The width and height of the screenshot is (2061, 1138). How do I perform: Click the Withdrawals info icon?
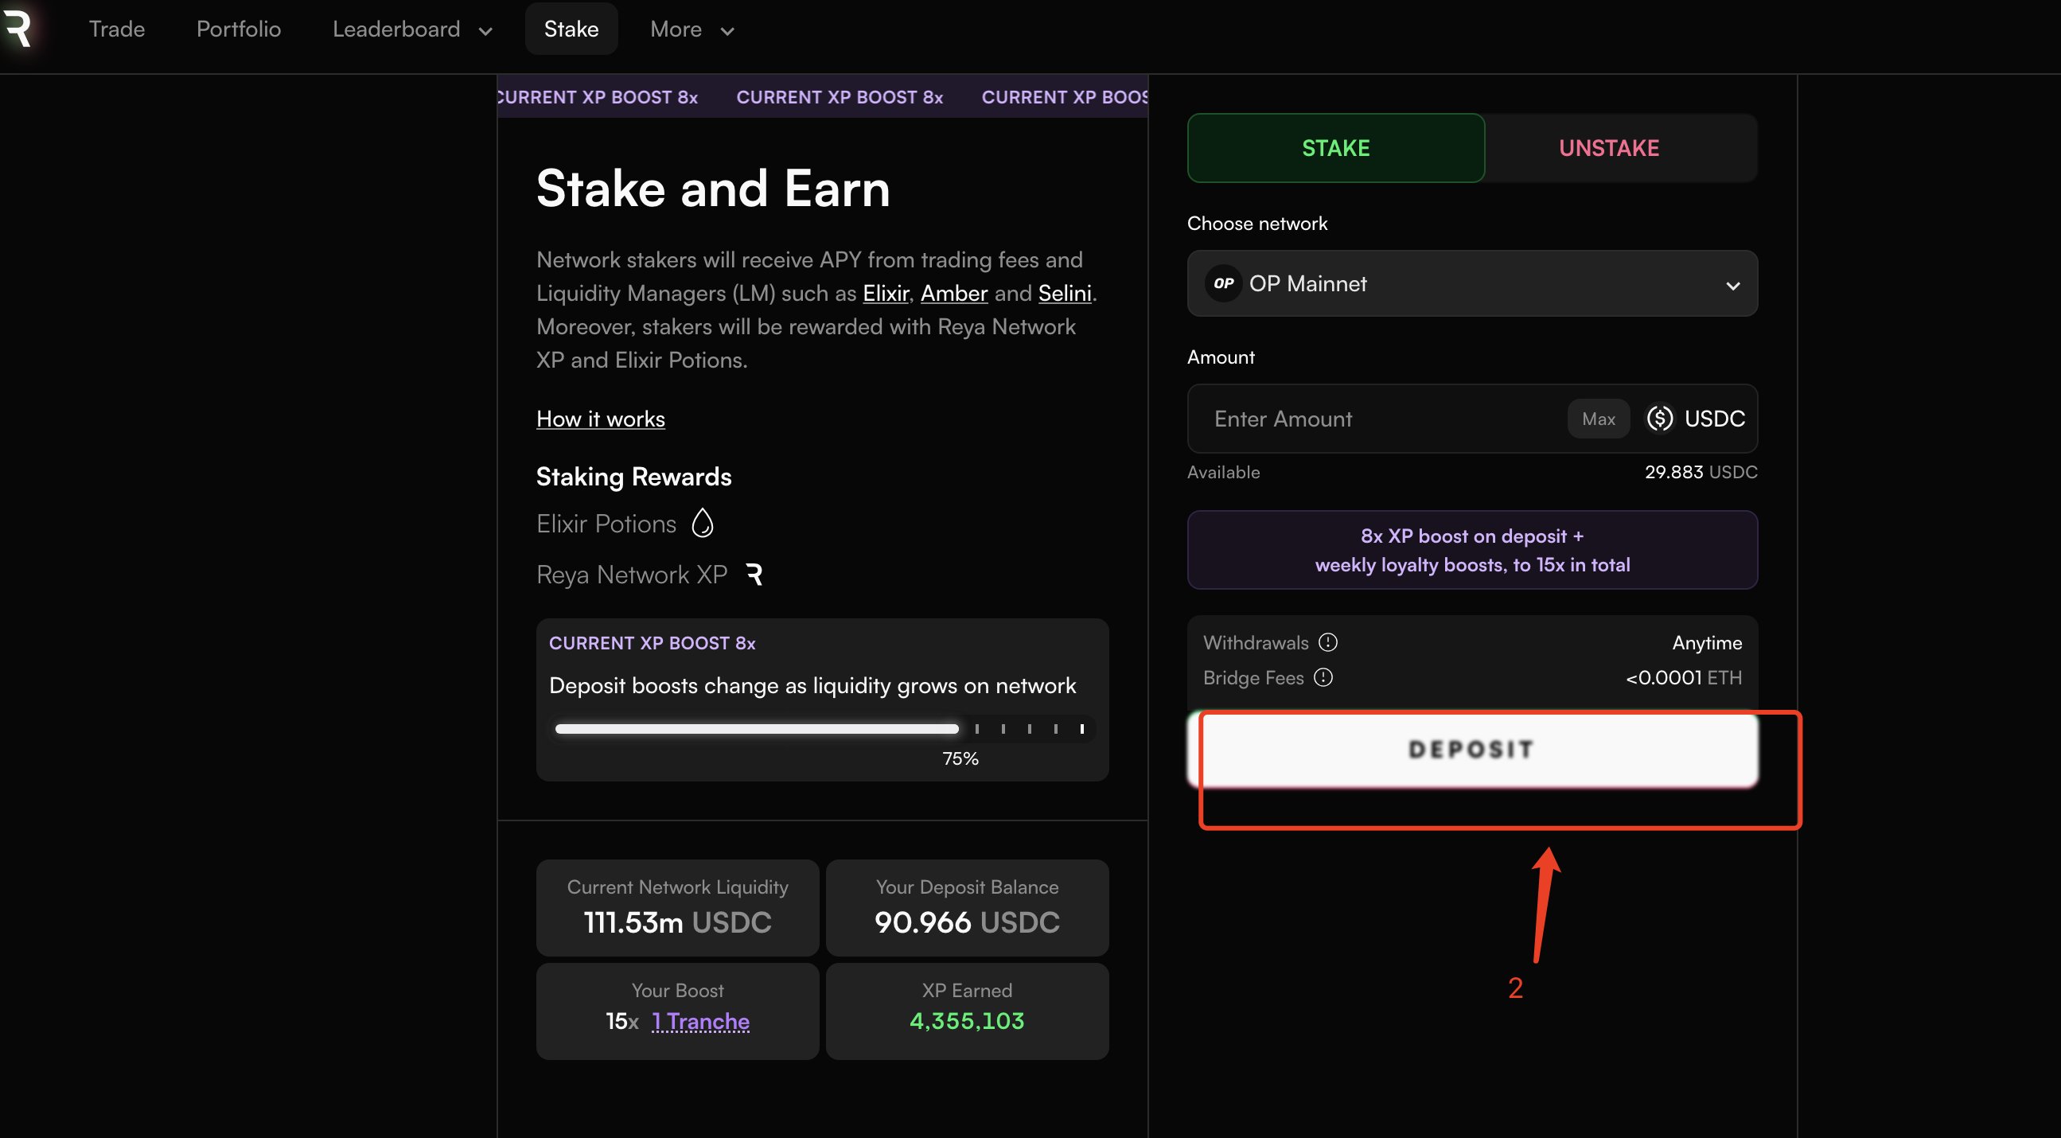[x=1328, y=643]
